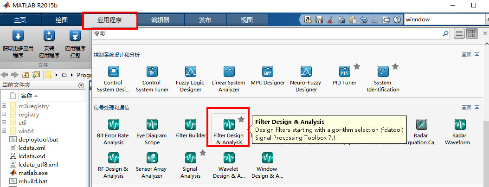The width and height of the screenshot is (489, 187).
Task: Collapse the 信号处理和通信 section
Action: (477, 108)
